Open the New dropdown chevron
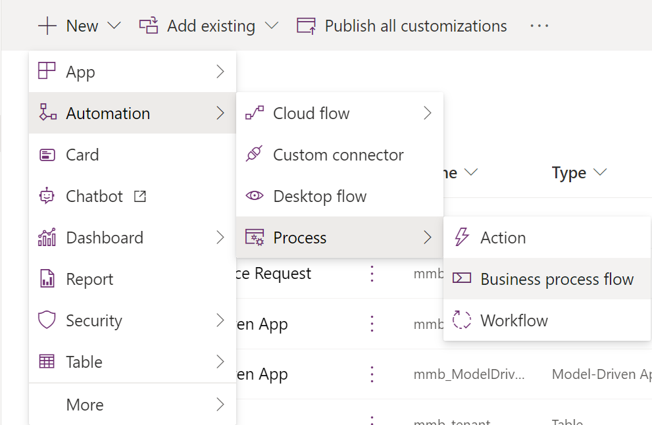The height and width of the screenshot is (425, 652). point(114,26)
